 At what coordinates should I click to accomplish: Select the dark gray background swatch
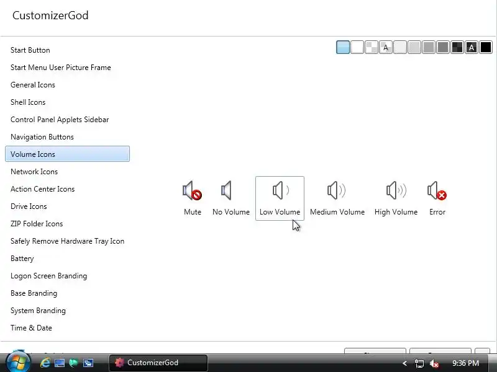coord(442,48)
